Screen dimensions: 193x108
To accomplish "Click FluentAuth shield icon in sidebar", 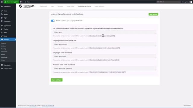I will [2, 65].
